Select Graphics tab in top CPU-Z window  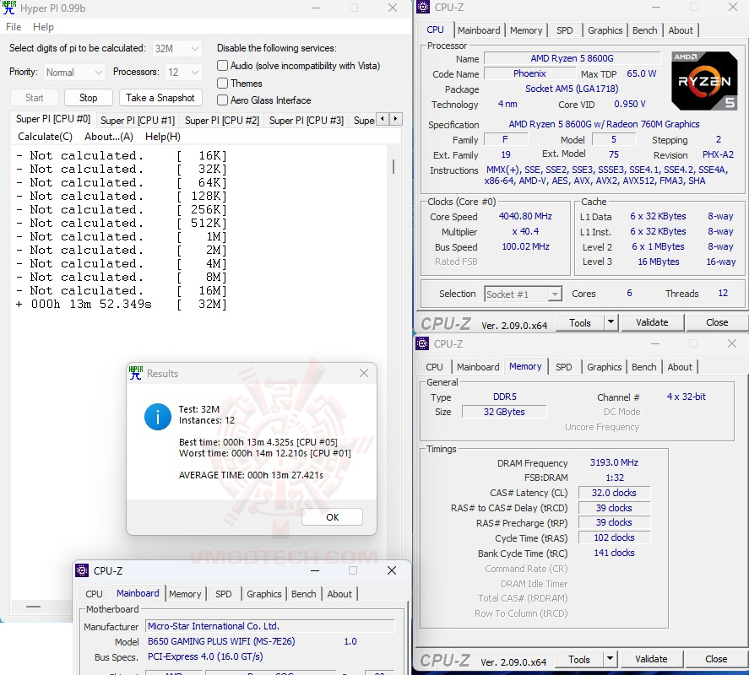click(x=605, y=30)
